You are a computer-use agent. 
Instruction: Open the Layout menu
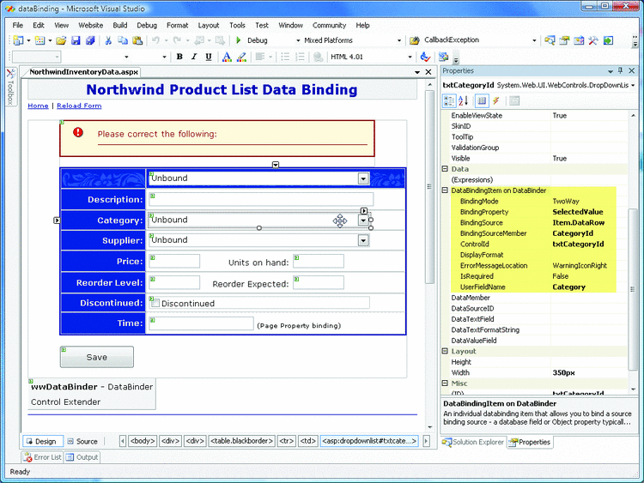tap(209, 26)
